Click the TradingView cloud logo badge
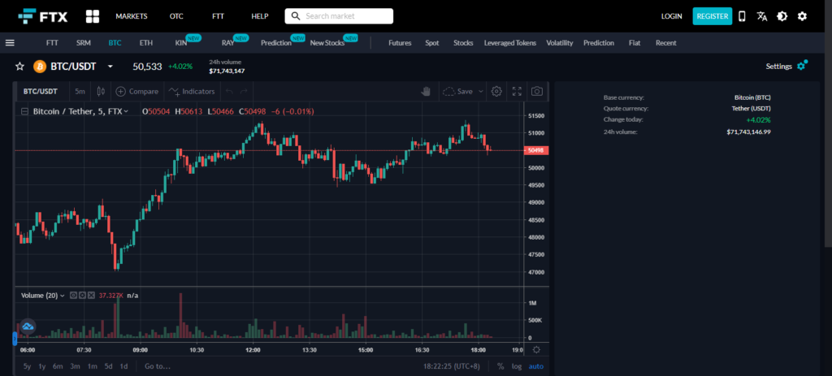This screenshot has height=376, width=832. click(28, 326)
